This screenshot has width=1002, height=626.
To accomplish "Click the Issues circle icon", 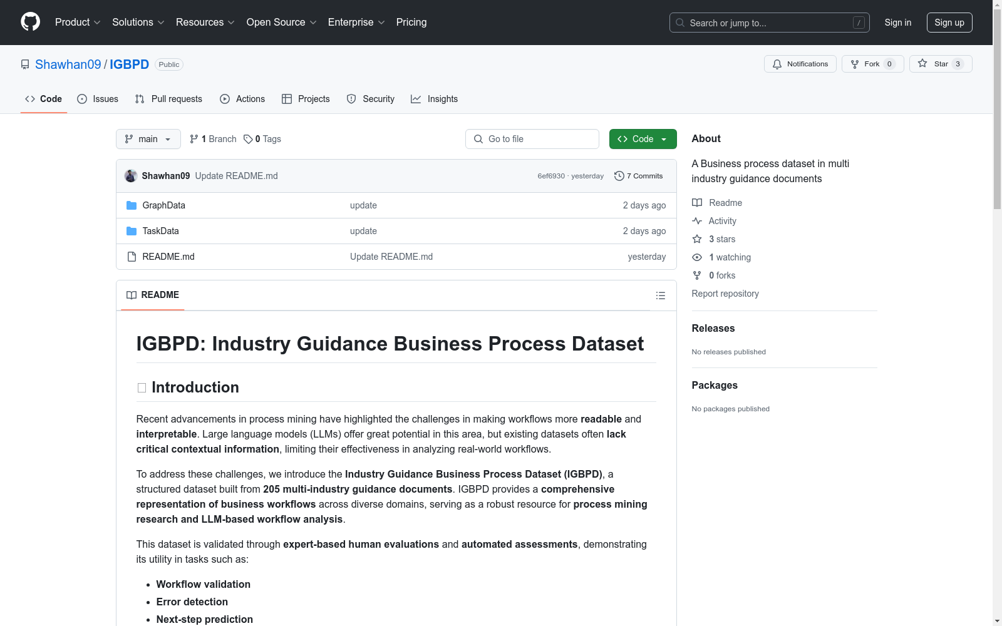I will click(x=82, y=99).
